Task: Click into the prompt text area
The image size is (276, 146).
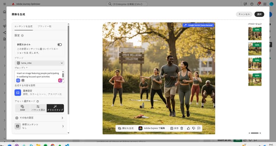Action: pyautogui.click(x=38, y=75)
